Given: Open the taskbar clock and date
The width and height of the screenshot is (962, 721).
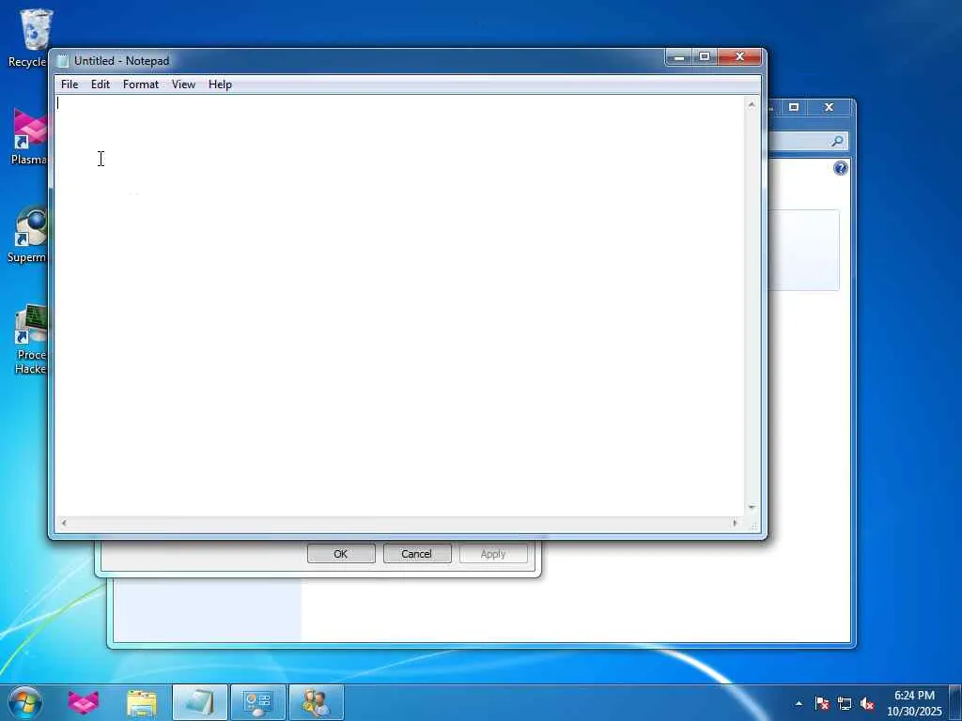Looking at the screenshot, I should point(914,703).
